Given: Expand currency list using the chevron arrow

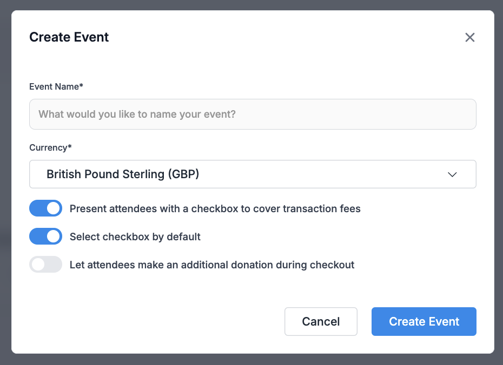Looking at the screenshot, I should [x=452, y=174].
